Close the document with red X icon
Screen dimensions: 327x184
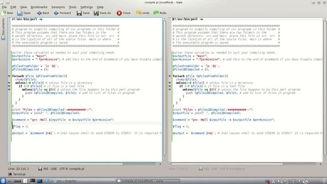click(119, 13)
